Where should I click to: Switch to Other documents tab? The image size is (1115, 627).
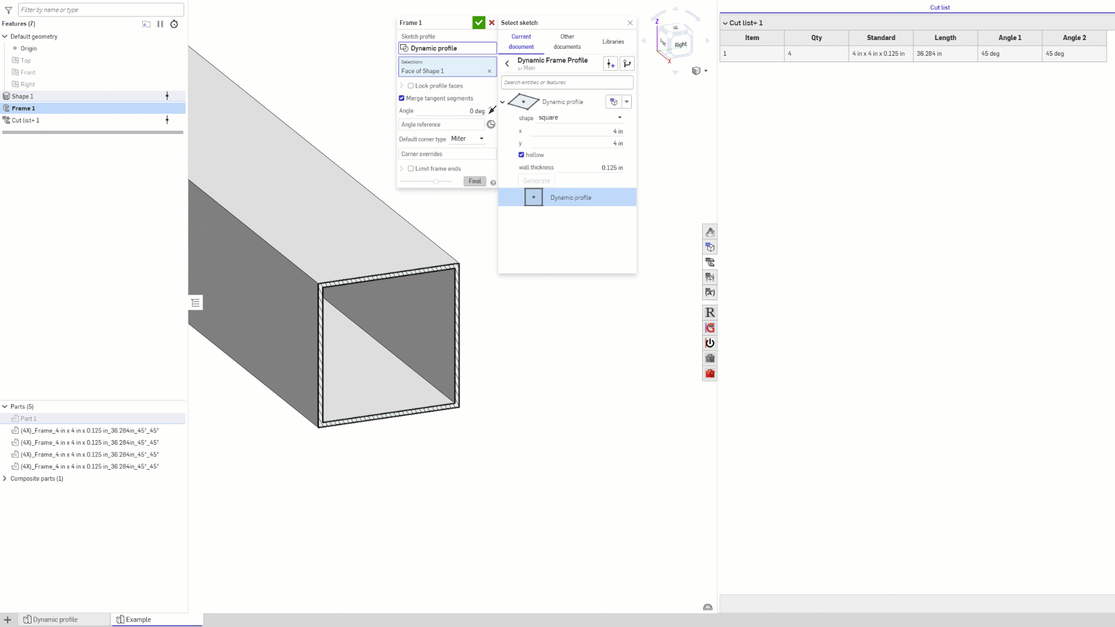click(x=567, y=41)
